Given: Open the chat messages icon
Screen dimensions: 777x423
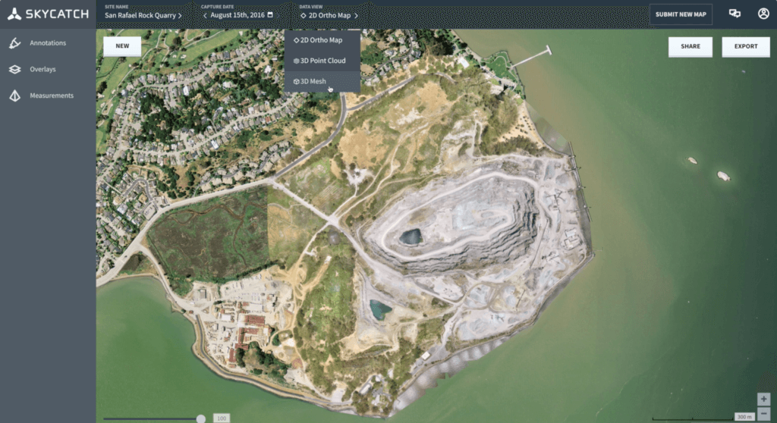Looking at the screenshot, I should pyautogui.click(x=735, y=14).
